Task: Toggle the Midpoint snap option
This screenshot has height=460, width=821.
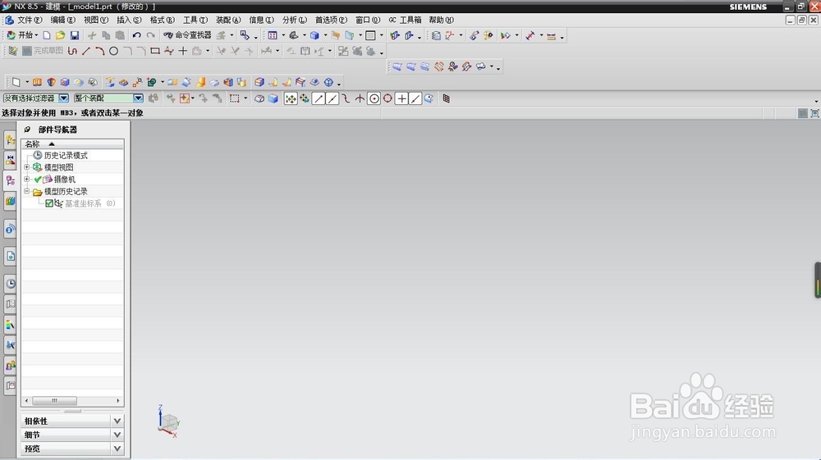Action: tap(332, 98)
